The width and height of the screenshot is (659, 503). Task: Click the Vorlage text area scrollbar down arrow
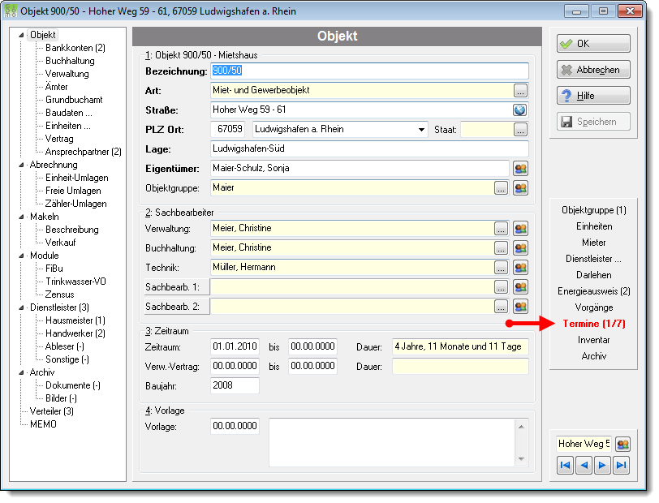(x=521, y=459)
